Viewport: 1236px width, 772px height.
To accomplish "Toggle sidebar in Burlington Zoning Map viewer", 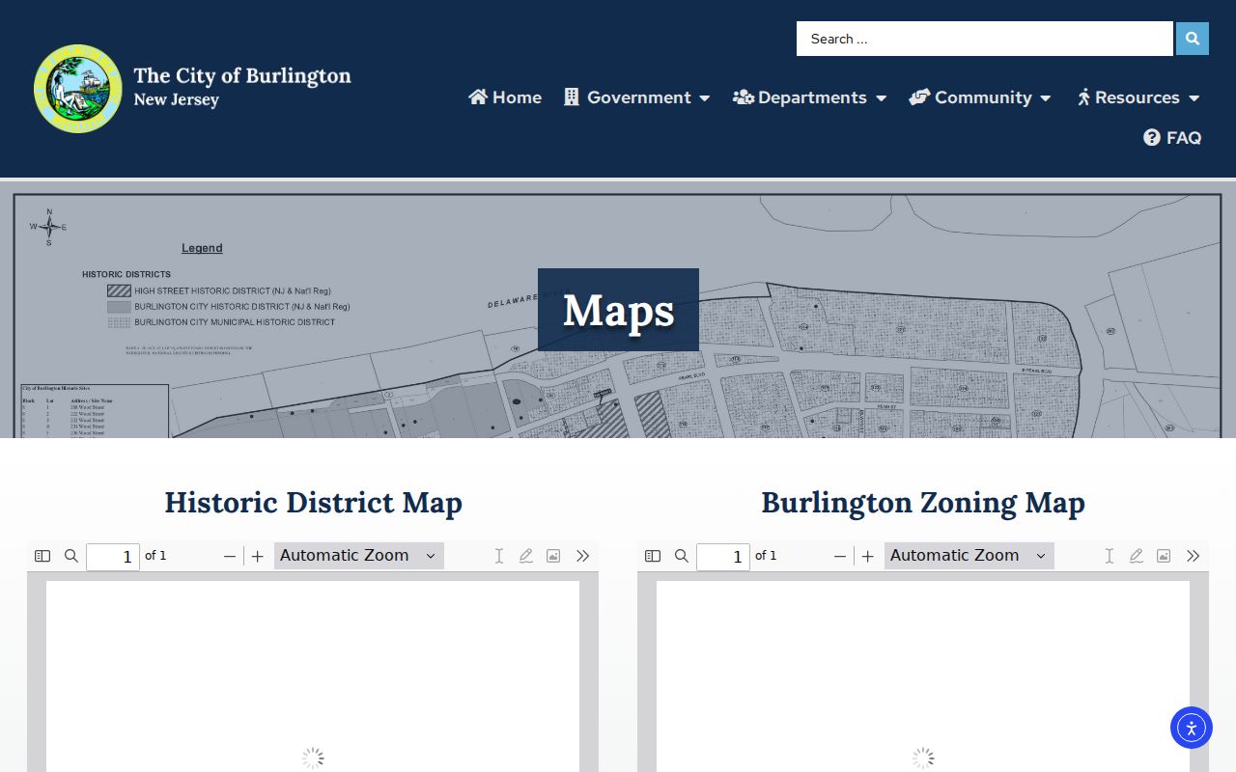I will pyautogui.click(x=653, y=556).
